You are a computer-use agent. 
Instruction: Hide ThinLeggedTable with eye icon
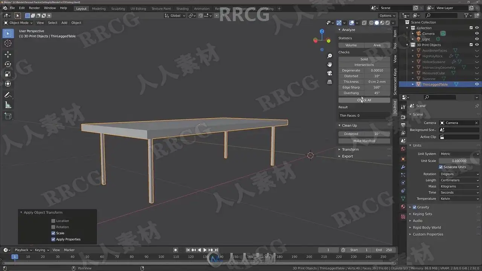coord(477,84)
